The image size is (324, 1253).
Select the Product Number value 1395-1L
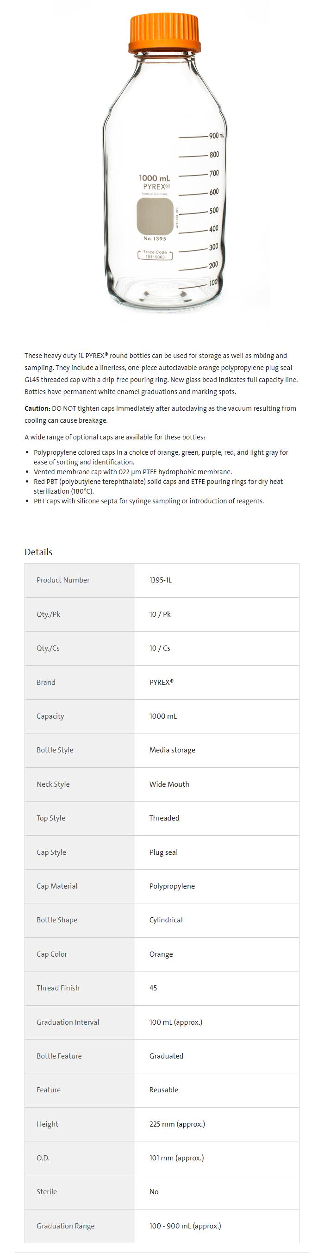[161, 580]
